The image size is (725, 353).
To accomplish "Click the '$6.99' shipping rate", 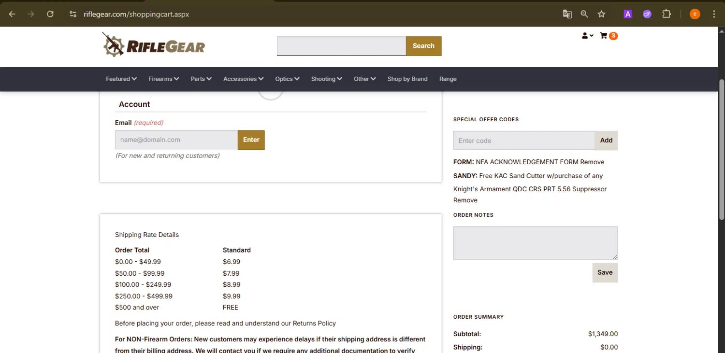I will tap(232, 262).
